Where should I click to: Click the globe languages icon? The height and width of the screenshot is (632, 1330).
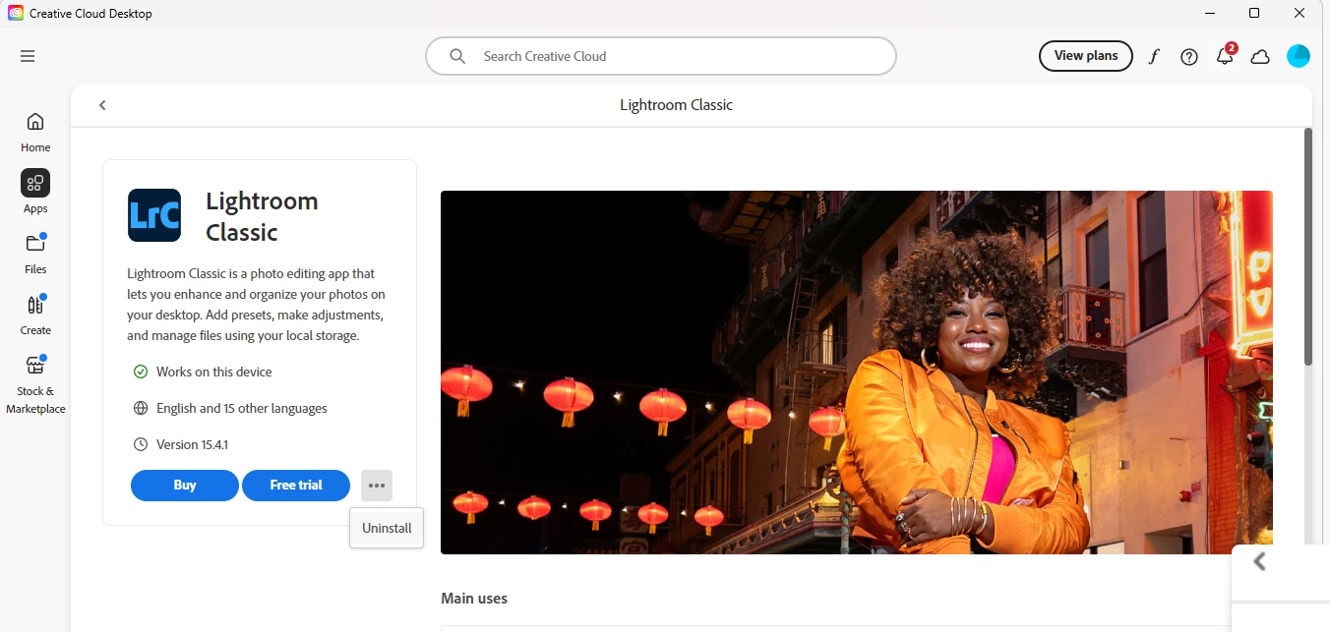tap(140, 408)
